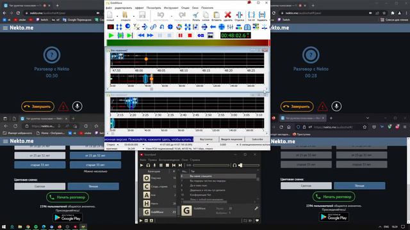Click 'Завершить' button in top-right Nekto.me window
410x230 pixels.
tap(297, 107)
